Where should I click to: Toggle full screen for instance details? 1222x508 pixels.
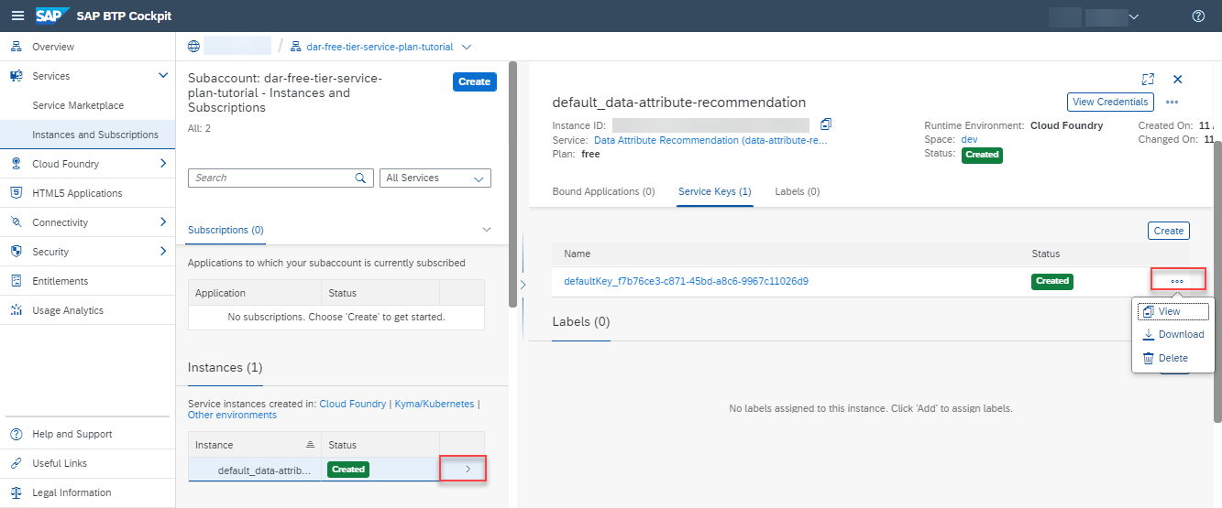[1148, 81]
